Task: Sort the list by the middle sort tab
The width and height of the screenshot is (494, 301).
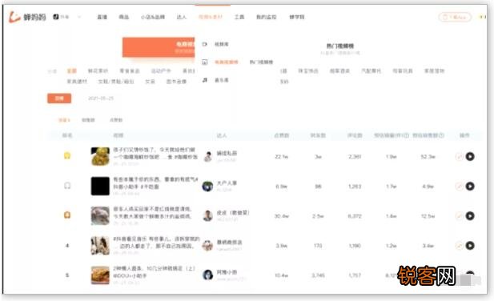Action: 88,120
